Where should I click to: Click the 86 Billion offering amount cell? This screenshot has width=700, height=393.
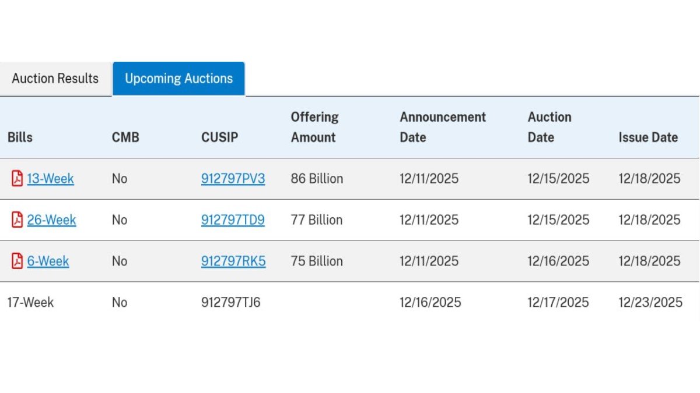pos(316,179)
